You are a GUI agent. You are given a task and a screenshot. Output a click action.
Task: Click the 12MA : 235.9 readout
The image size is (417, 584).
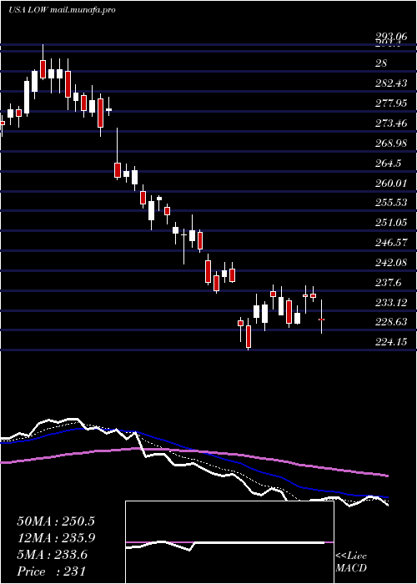tap(56, 538)
